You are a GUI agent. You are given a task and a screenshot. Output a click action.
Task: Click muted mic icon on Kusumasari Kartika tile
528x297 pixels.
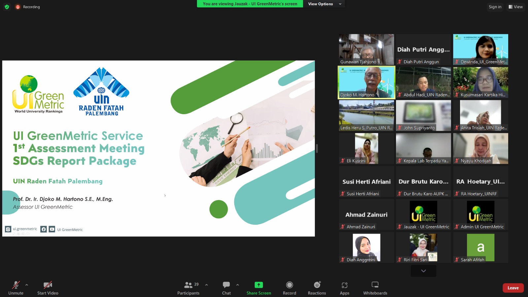click(457, 95)
